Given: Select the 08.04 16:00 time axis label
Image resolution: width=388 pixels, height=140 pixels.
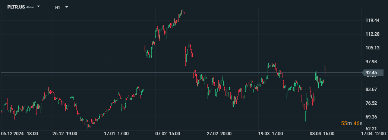Looking at the screenshot, I should click(322, 134).
